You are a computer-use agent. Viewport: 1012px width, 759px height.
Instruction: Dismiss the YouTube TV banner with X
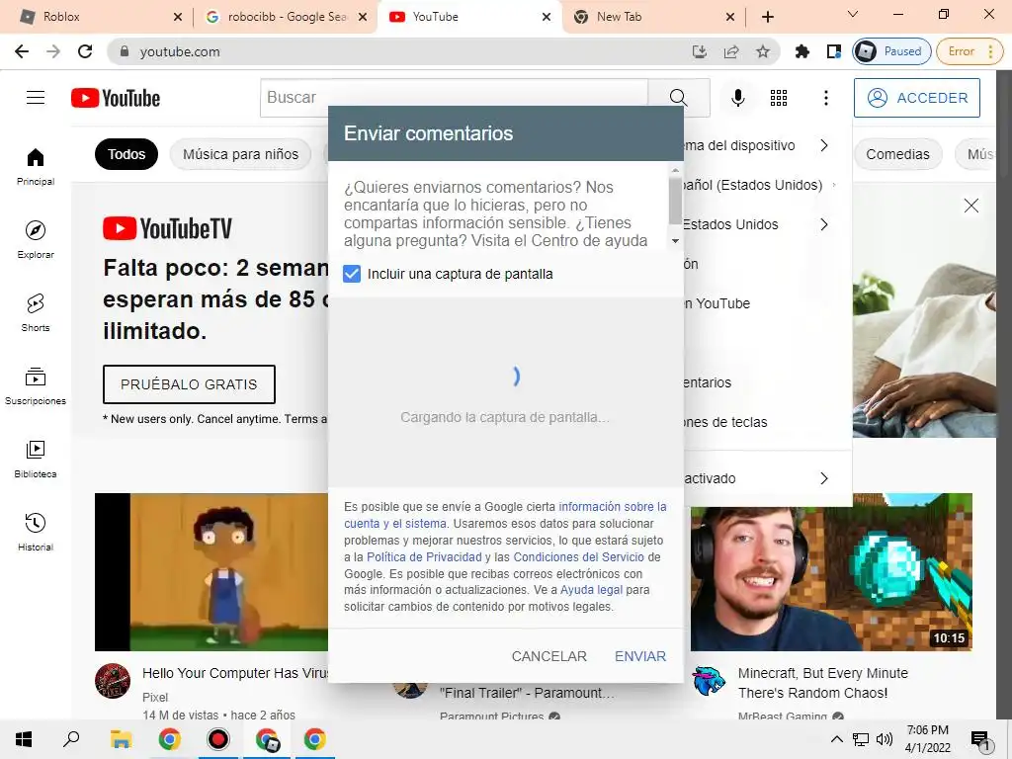pyautogui.click(x=970, y=206)
